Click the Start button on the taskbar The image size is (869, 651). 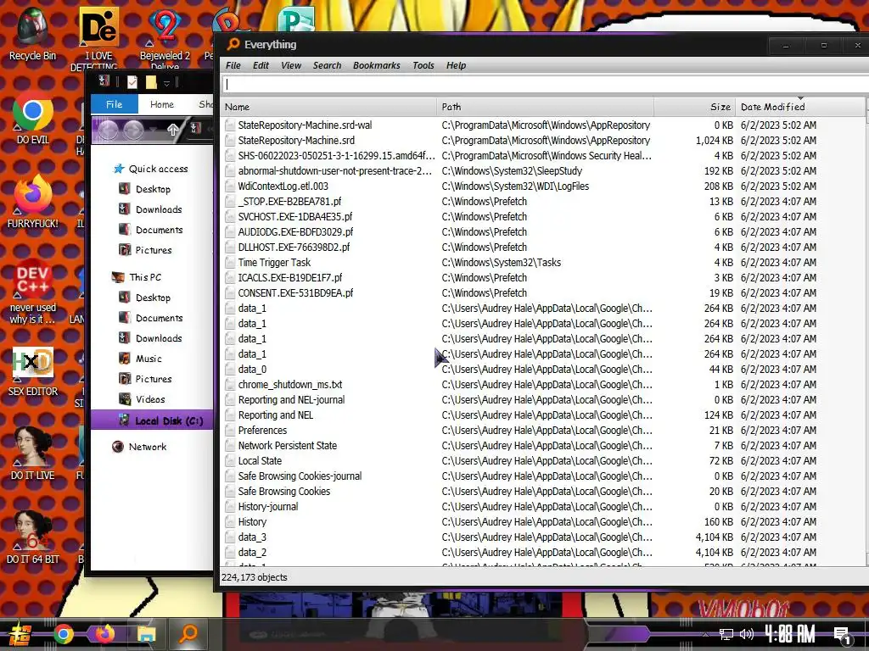(x=20, y=634)
